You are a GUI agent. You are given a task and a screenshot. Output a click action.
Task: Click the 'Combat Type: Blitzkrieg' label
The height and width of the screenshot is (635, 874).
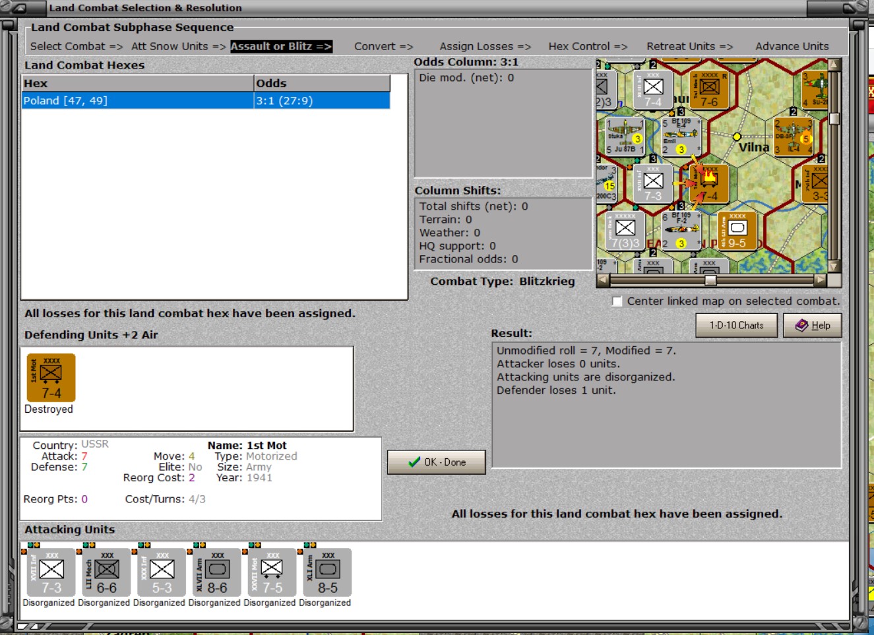pyautogui.click(x=503, y=282)
